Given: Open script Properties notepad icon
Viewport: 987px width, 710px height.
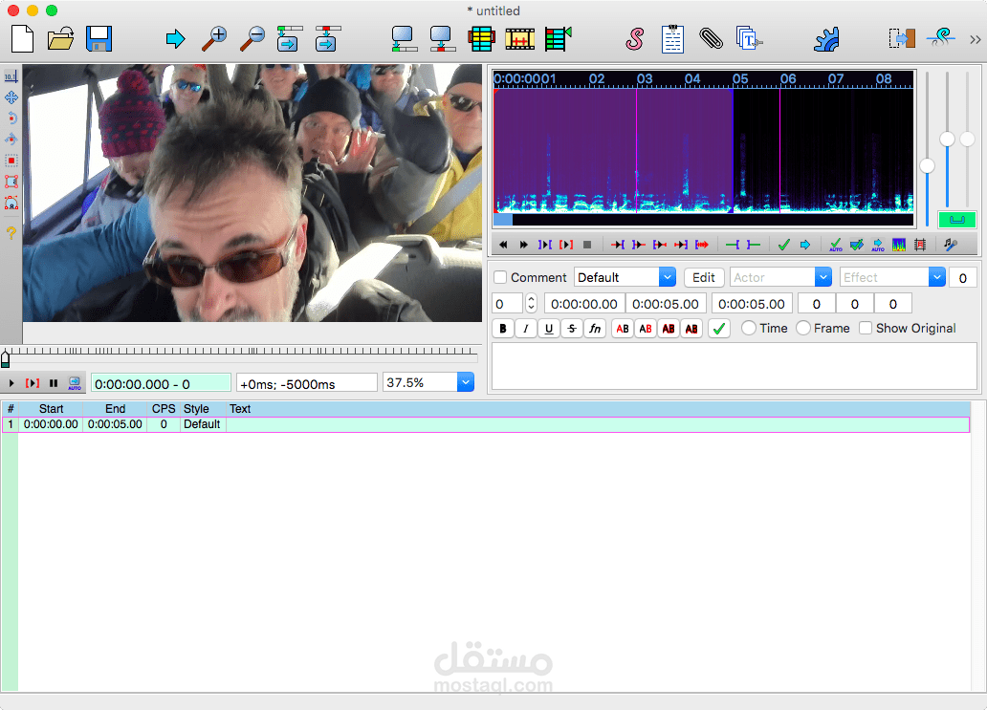Looking at the screenshot, I should 672,39.
